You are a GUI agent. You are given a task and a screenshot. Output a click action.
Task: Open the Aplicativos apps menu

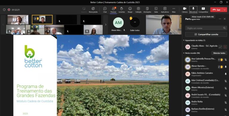click(x=165, y=10)
